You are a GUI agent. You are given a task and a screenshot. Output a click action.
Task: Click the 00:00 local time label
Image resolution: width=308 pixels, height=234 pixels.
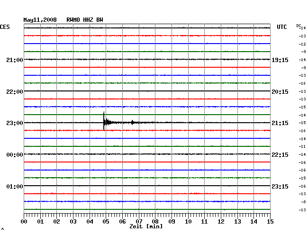pyautogui.click(x=15, y=155)
